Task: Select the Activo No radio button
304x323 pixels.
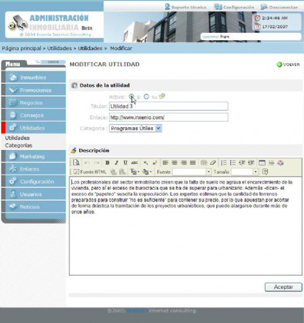Action: click(146, 97)
